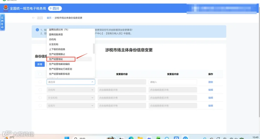Switch region using the 四川 selector
This screenshot has width=260, height=139.
pyautogui.click(x=55, y=8)
